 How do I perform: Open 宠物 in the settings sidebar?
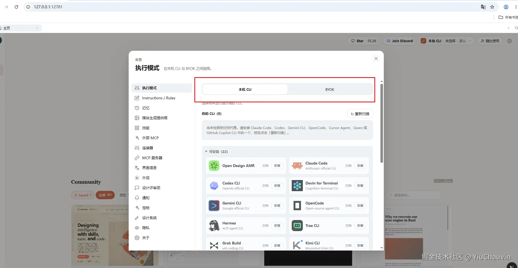pos(162,208)
